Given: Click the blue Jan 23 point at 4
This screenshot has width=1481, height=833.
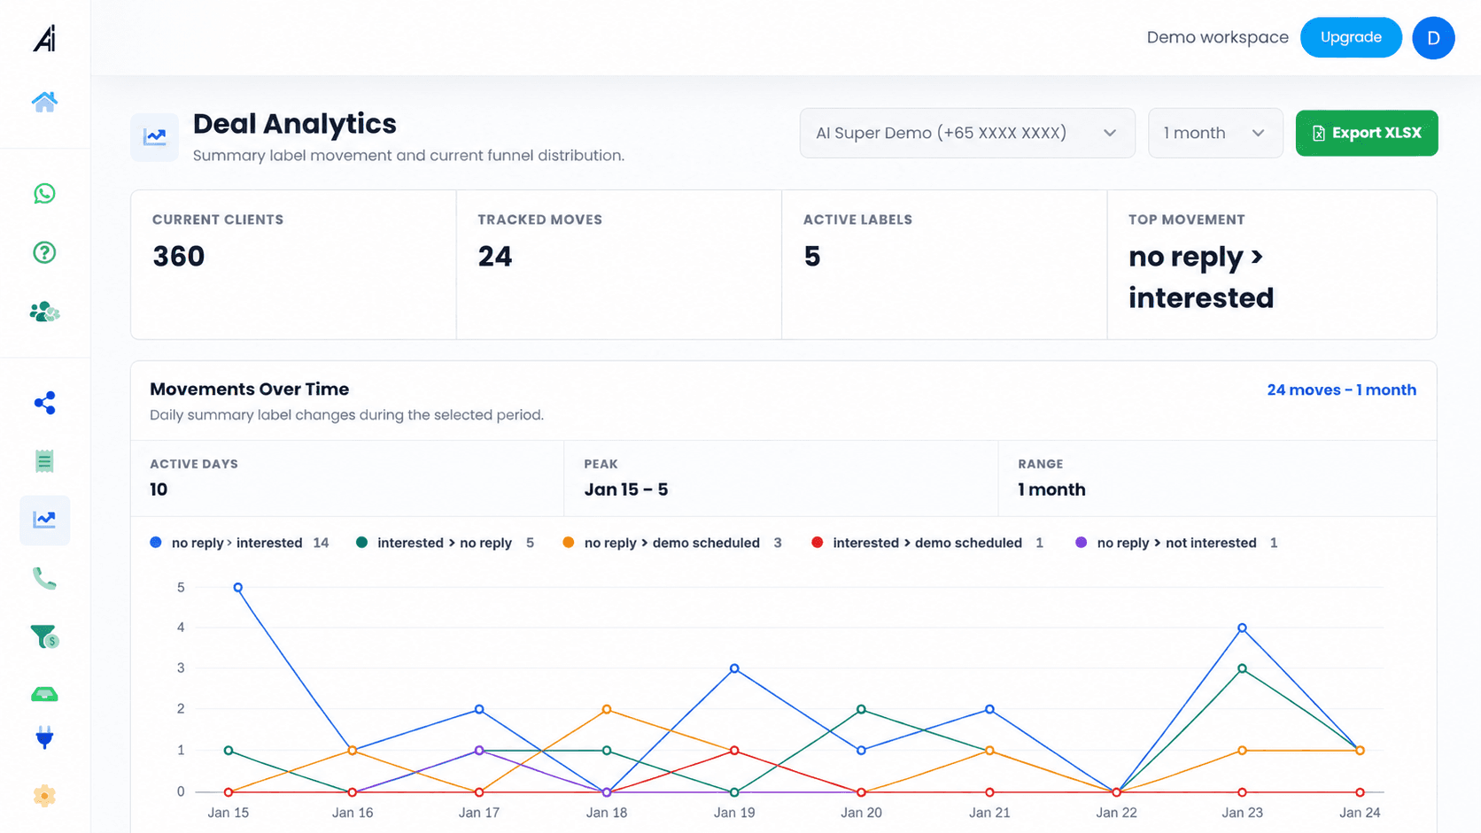Looking at the screenshot, I should tap(1243, 628).
